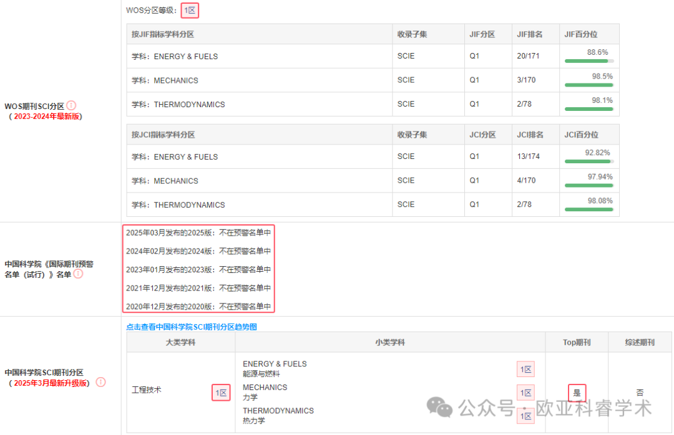The height and width of the screenshot is (435, 674).
Task: Click the Top期刊 是 value
Action: point(577,393)
